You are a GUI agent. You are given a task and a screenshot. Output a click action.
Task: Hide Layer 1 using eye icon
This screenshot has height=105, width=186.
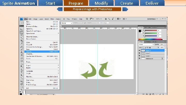(x=139, y=56)
